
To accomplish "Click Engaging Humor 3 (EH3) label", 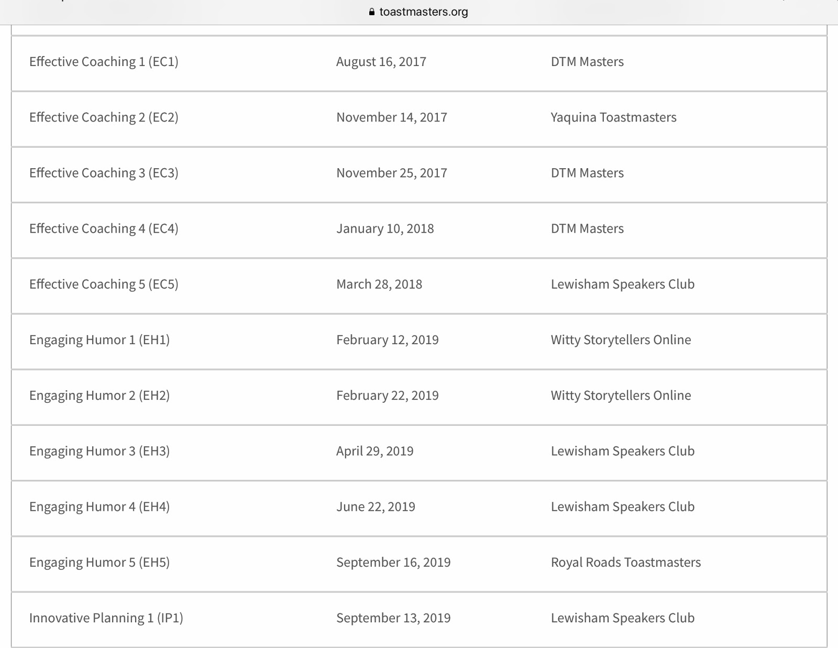I will pyautogui.click(x=100, y=451).
